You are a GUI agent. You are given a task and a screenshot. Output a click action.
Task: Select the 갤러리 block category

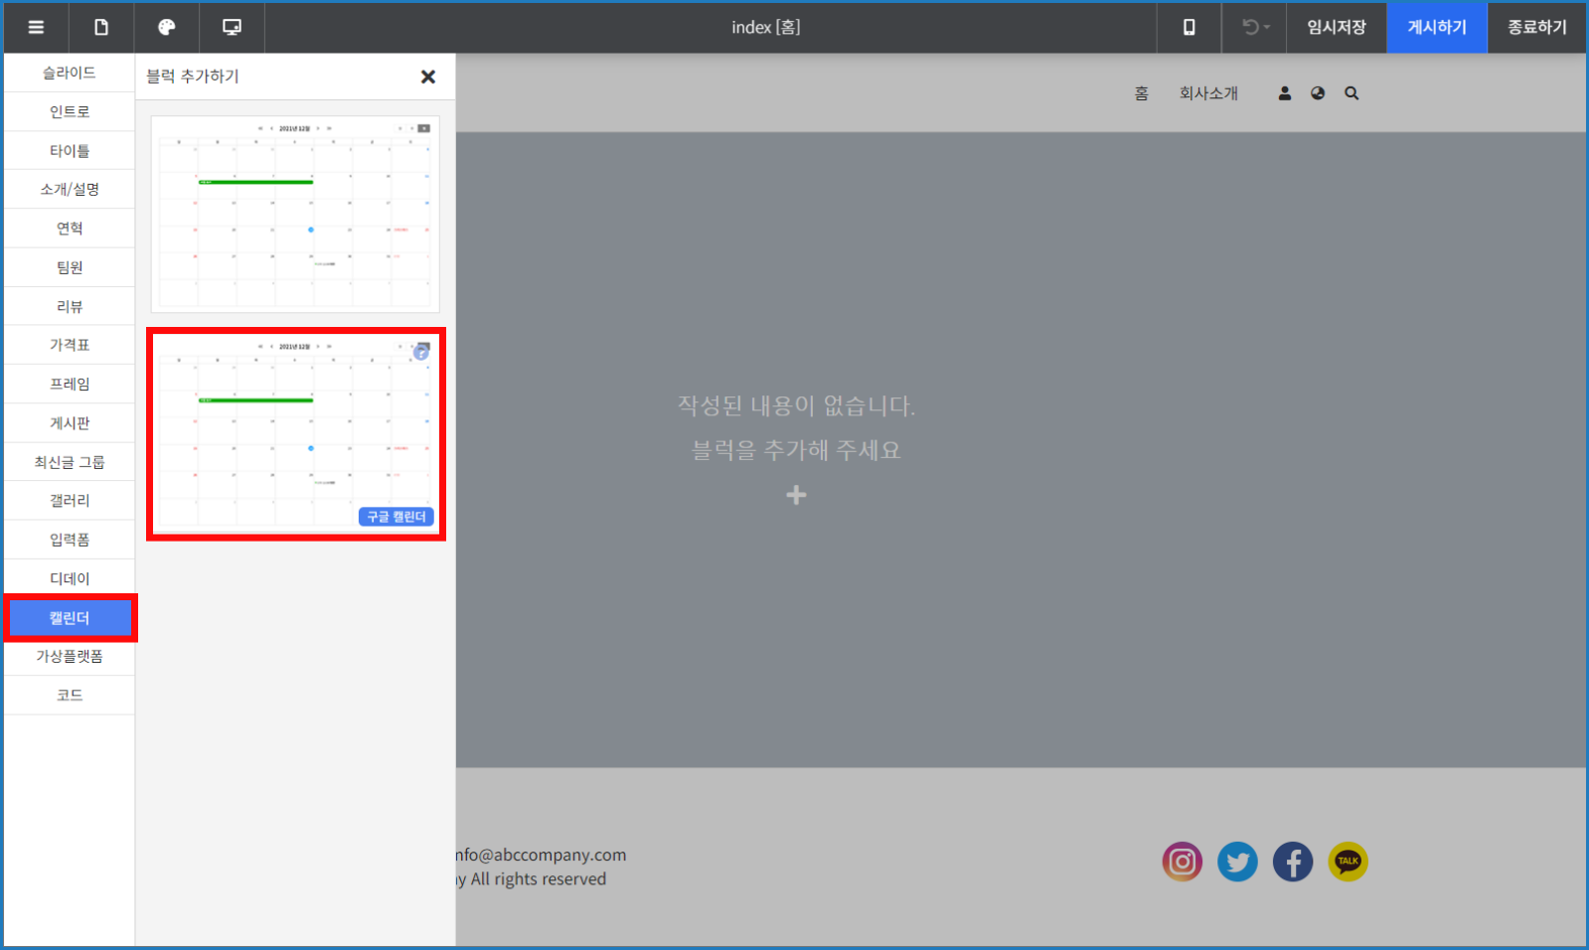pyautogui.click(x=70, y=501)
